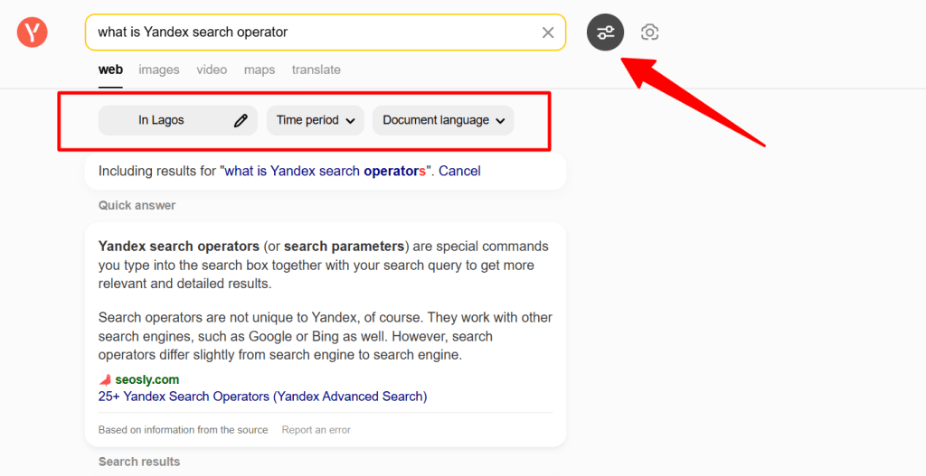Click Report an error link

(x=316, y=430)
